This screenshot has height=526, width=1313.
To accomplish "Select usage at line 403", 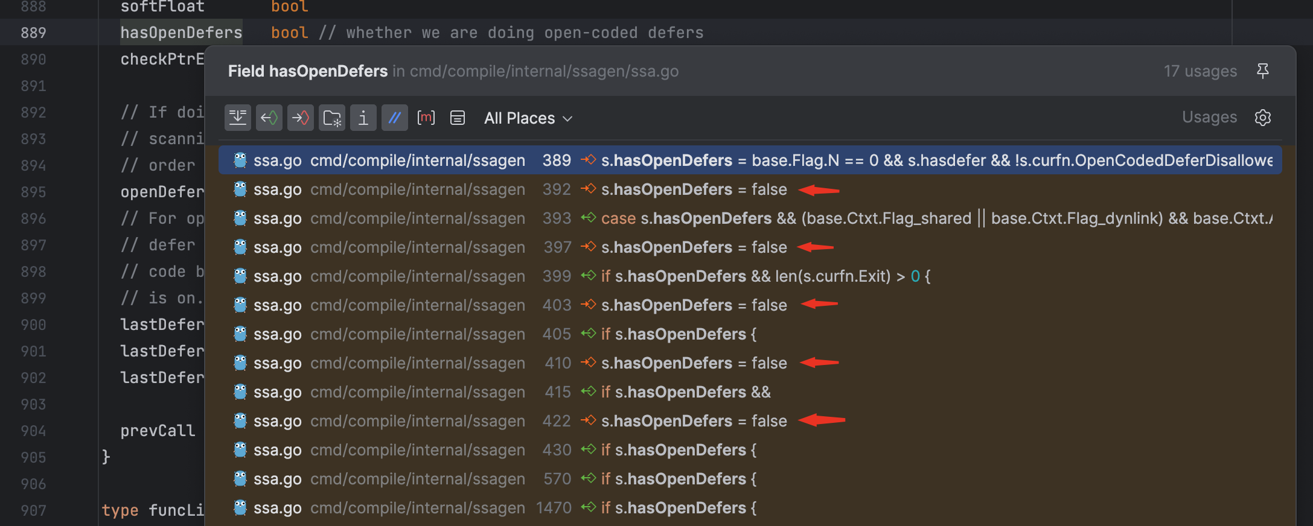I will 750,305.
